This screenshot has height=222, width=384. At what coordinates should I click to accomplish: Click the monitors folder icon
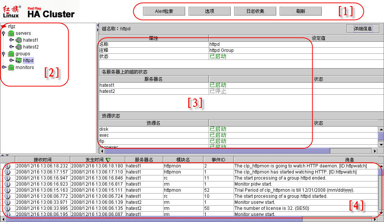11,67
